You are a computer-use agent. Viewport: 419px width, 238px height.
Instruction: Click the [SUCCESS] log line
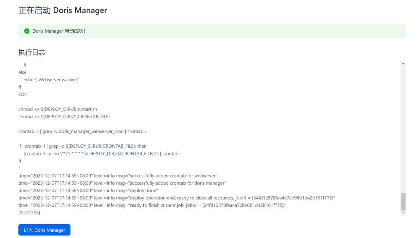[29, 213]
